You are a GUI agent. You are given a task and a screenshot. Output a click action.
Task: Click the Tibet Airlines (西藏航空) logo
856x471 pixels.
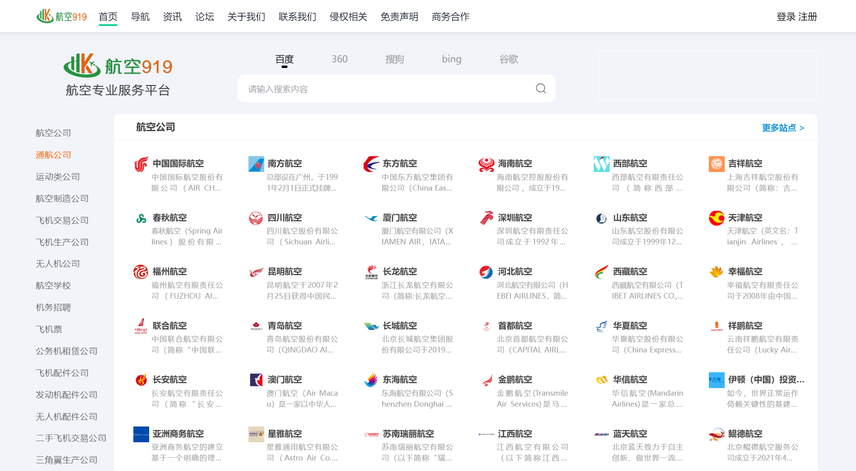(601, 272)
